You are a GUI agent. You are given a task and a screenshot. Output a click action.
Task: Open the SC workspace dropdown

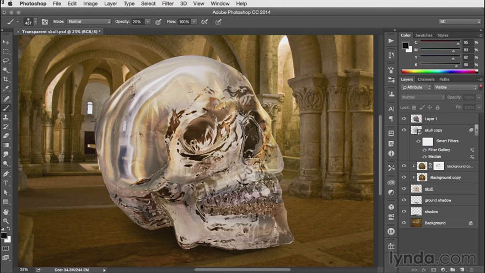(x=460, y=22)
